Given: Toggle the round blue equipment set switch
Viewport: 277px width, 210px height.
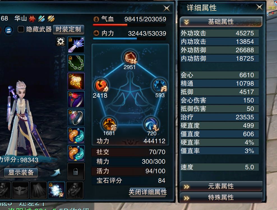Looking at the screenshot, I should click(8, 30).
